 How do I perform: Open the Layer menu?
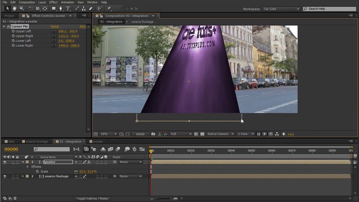(x=42, y=2)
